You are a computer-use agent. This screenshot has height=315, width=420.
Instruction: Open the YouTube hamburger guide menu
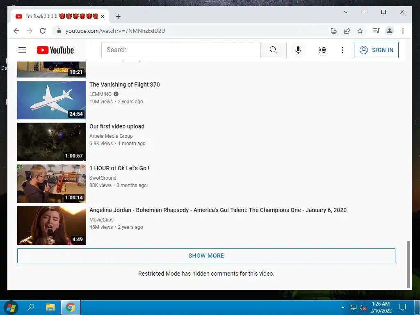coord(22,50)
